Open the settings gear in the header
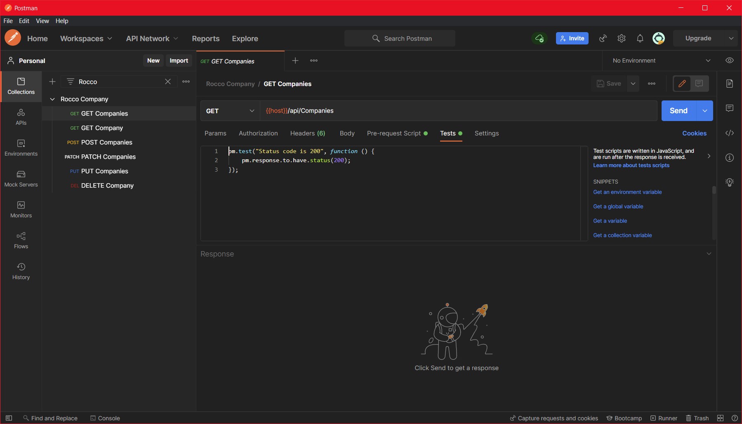Viewport: 742px width, 424px height. pos(622,38)
